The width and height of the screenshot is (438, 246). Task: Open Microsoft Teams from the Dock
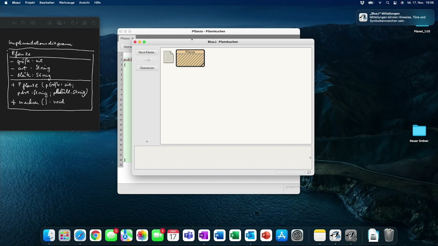pos(189,235)
